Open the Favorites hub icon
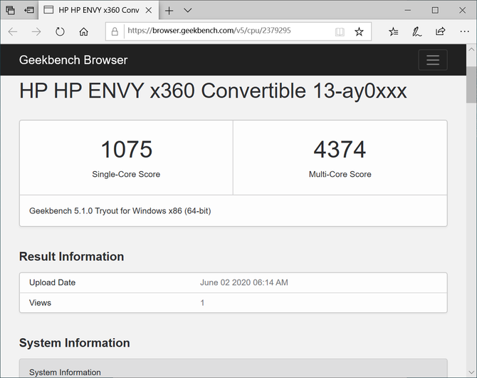The image size is (477, 378). [x=393, y=31]
